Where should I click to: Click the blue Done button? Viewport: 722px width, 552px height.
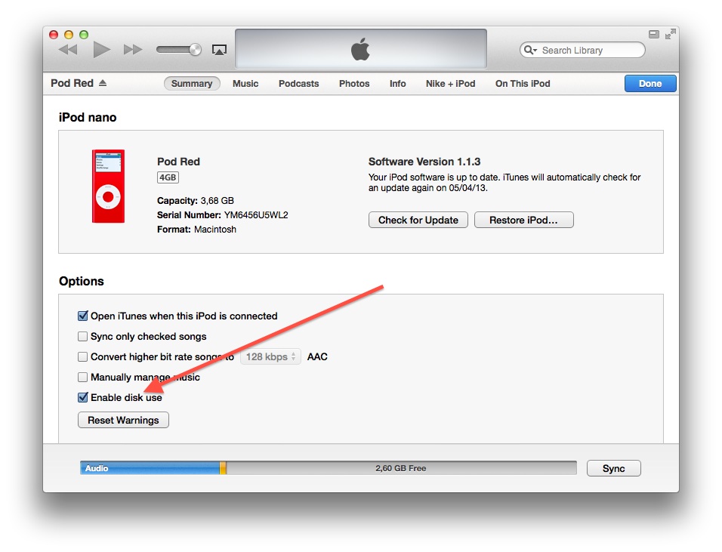click(x=650, y=83)
